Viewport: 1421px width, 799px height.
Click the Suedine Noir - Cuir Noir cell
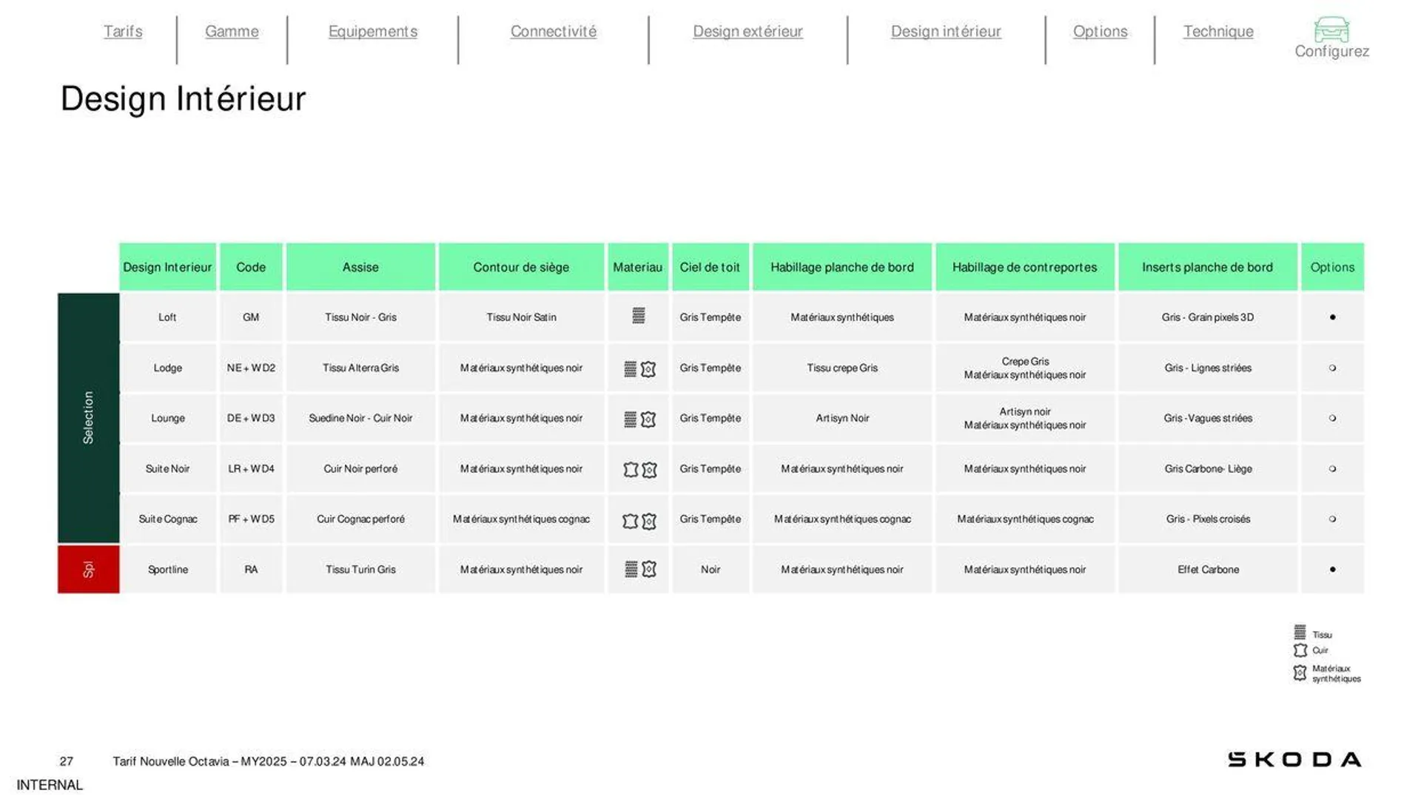tap(360, 418)
